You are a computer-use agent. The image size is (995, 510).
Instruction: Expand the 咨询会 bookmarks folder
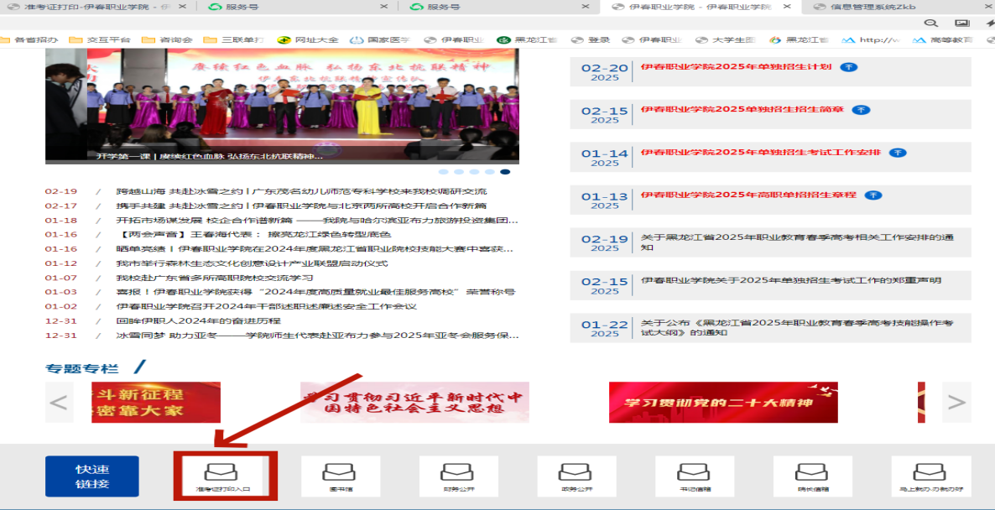(x=169, y=39)
